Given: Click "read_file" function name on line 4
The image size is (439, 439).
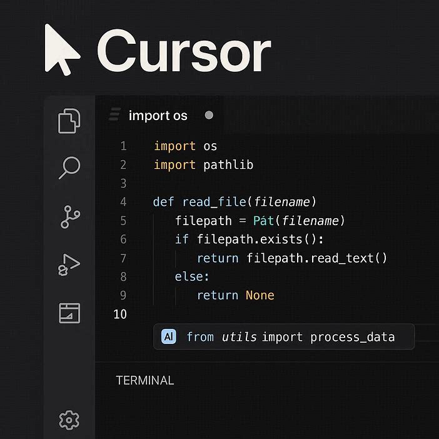Looking at the screenshot, I should pyautogui.click(x=214, y=202).
